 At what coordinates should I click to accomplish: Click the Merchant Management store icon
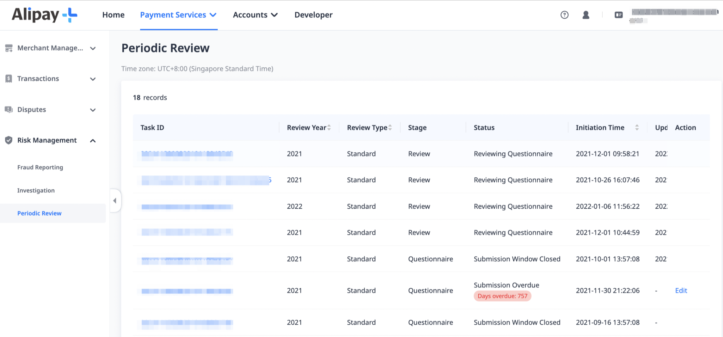[9, 48]
